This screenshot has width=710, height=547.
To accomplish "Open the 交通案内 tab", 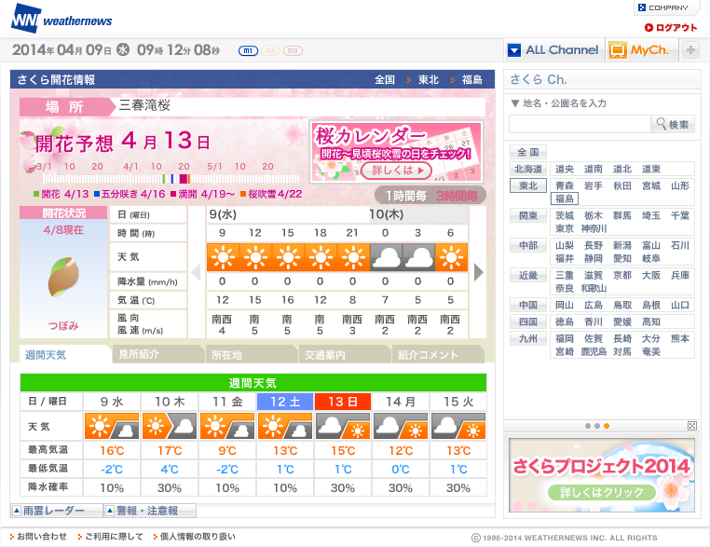I will tap(345, 354).
